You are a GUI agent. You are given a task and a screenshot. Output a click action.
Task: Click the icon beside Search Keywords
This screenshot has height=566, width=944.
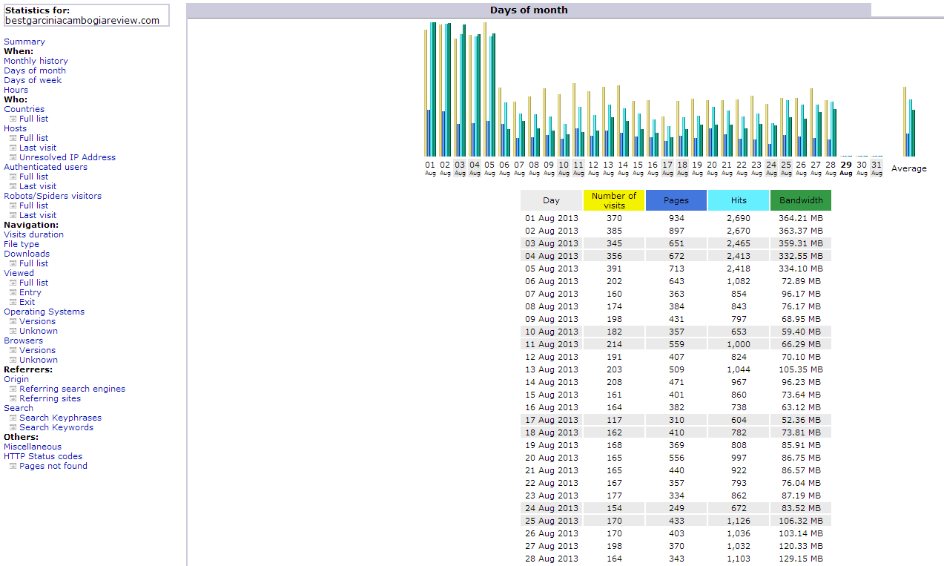click(13, 427)
